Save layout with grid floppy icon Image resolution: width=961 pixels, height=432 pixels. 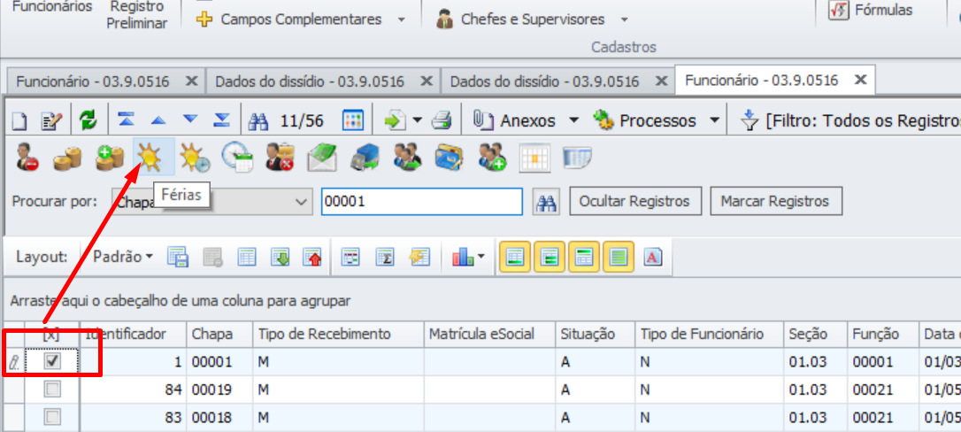tap(178, 257)
